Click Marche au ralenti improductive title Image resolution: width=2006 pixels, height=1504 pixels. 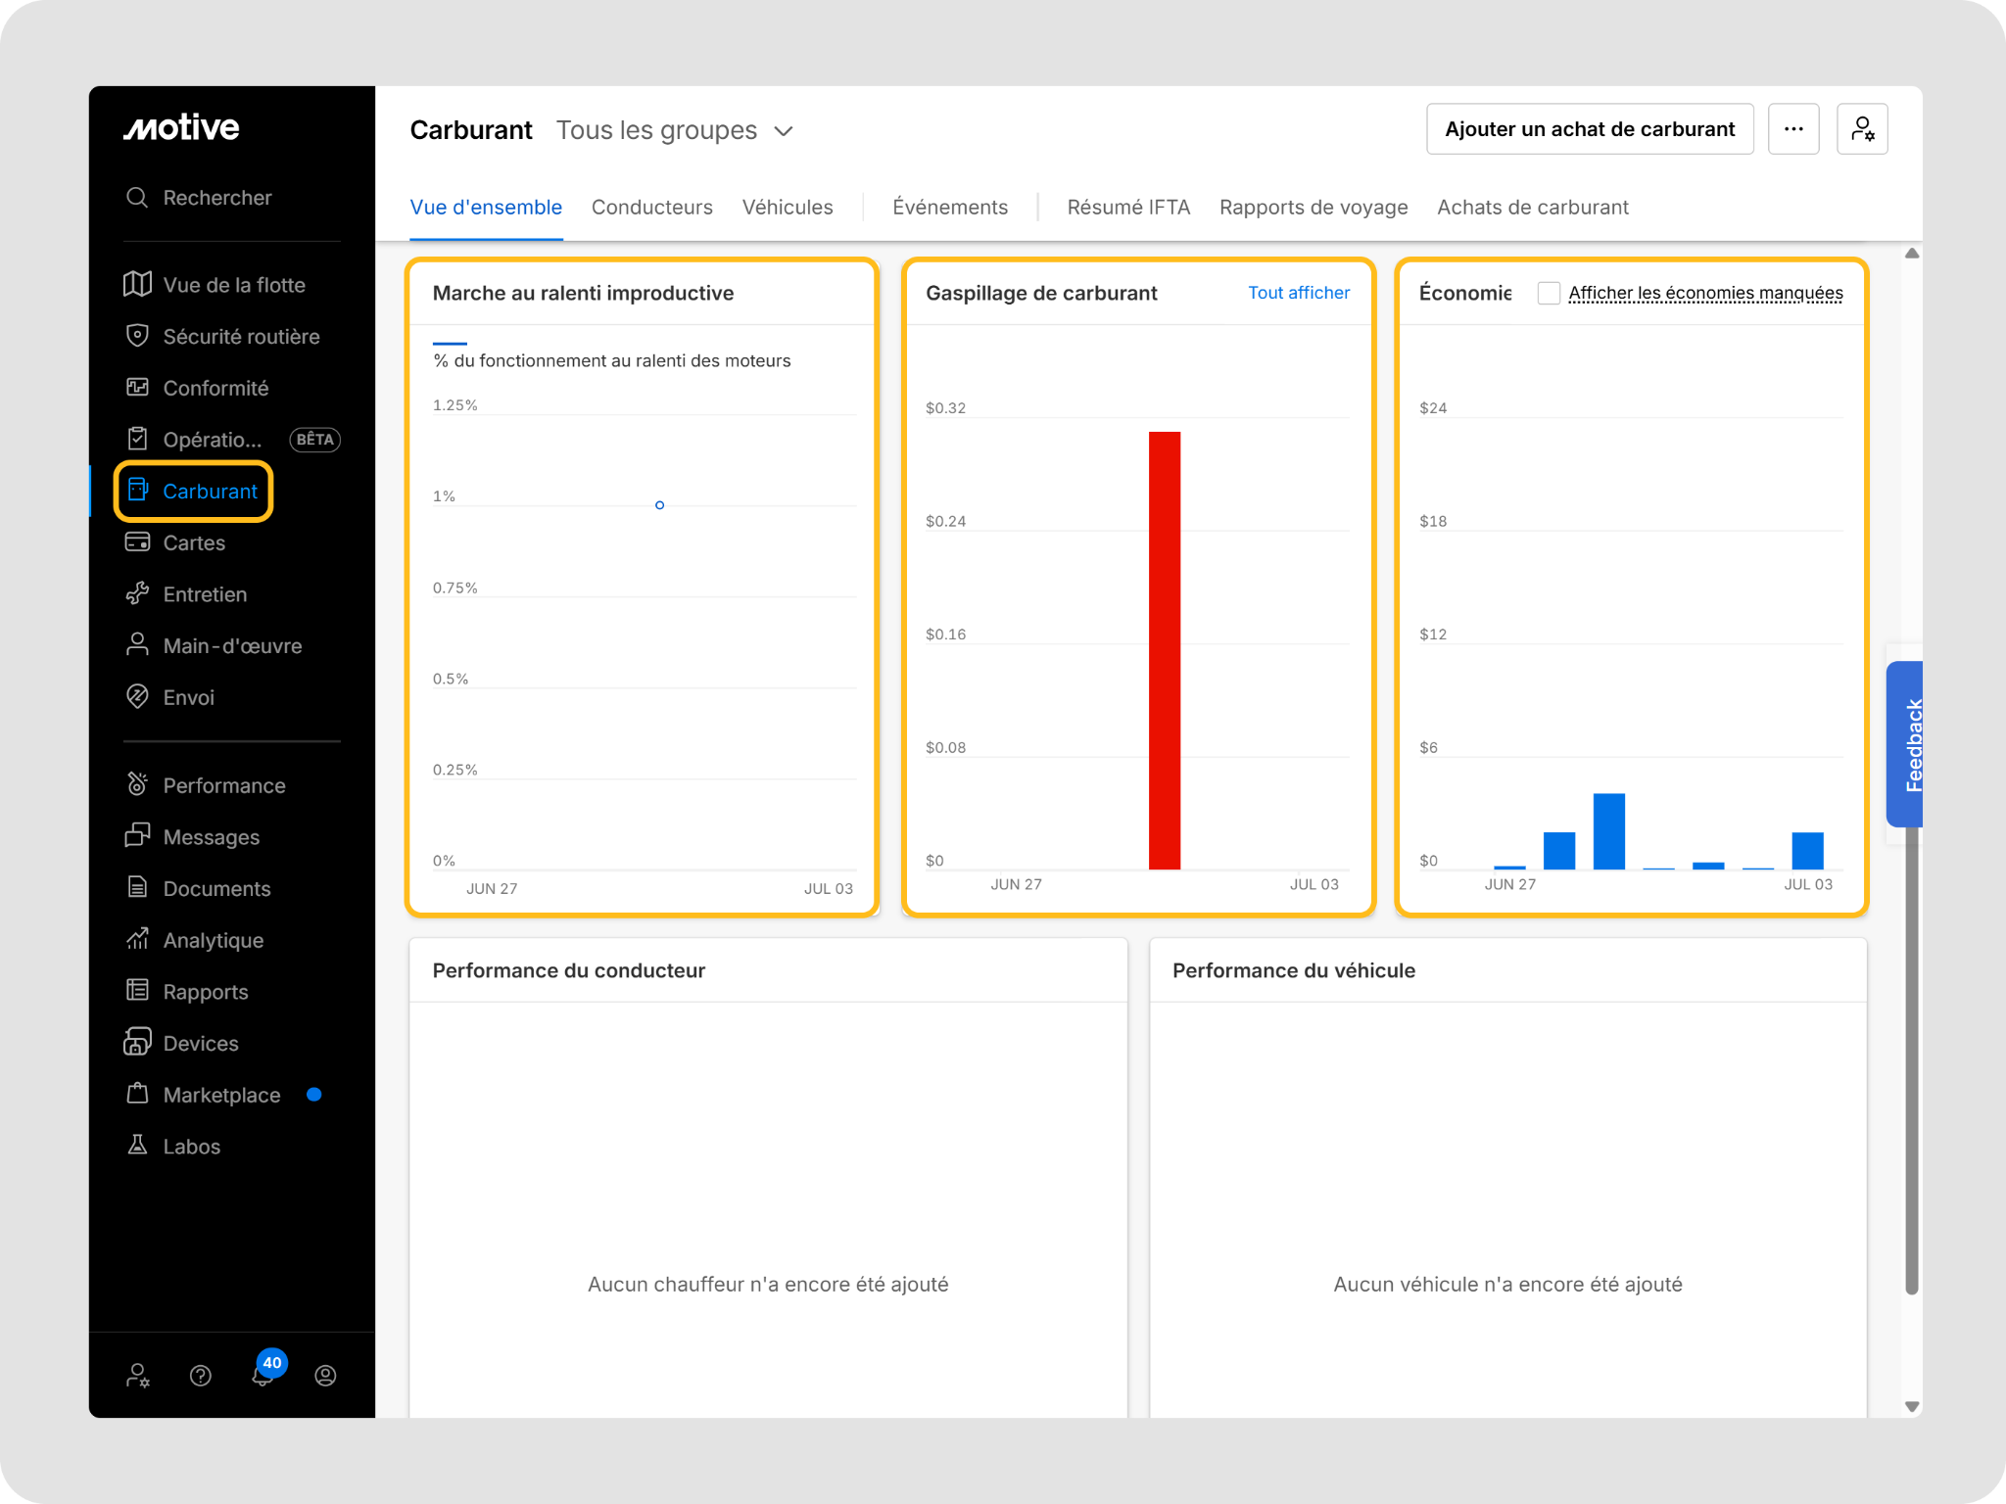click(x=583, y=293)
